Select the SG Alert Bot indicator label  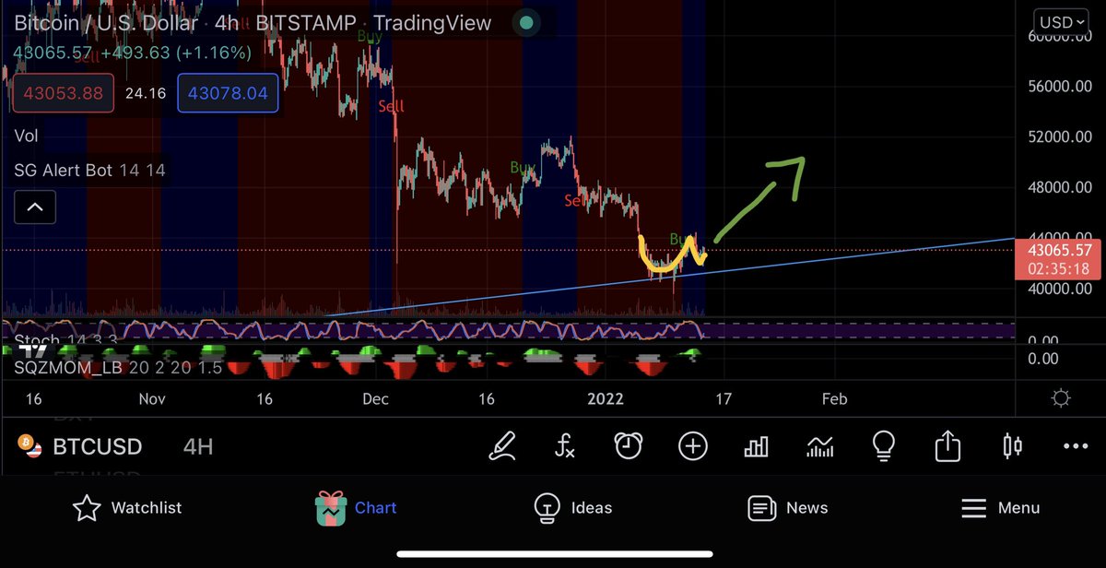[x=90, y=171]
